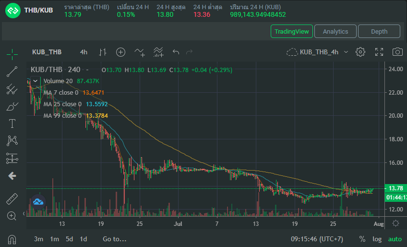Click the 13.78 current price label
The height and width of the screenshot is (247, 407).
[x=395, y=188]
